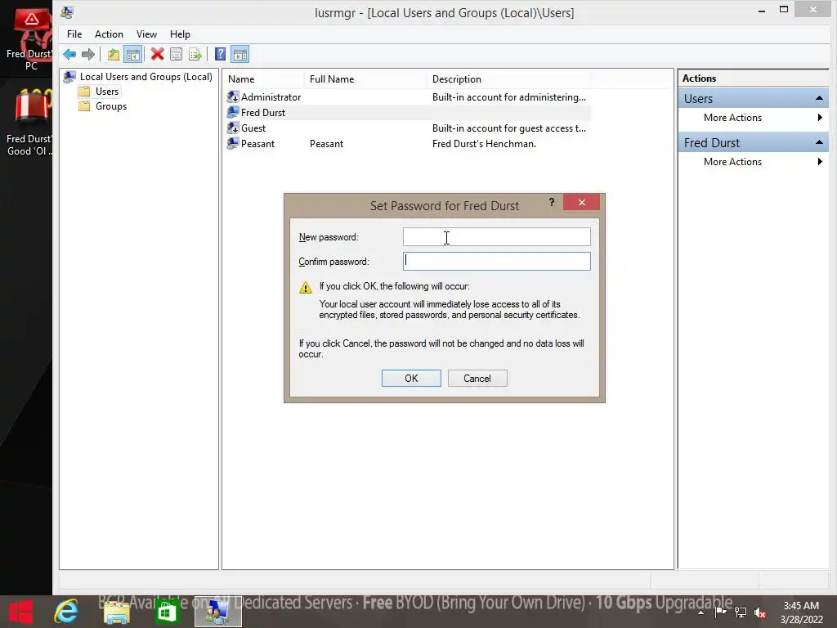
Task: Select Local Users and Groups (Local) root node
Action: 145,76
